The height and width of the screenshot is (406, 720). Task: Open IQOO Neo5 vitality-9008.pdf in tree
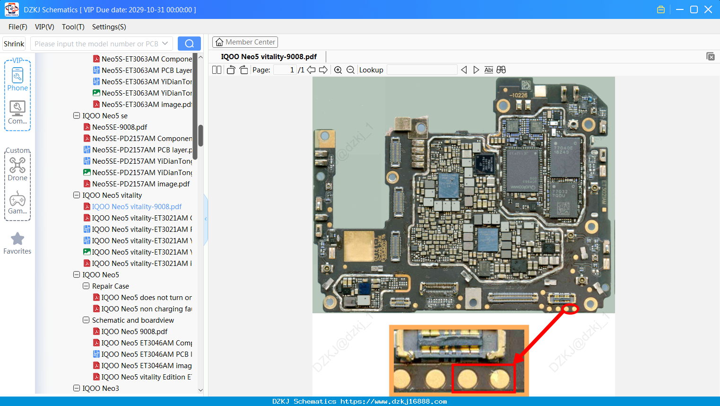click(x=137, y=206)
